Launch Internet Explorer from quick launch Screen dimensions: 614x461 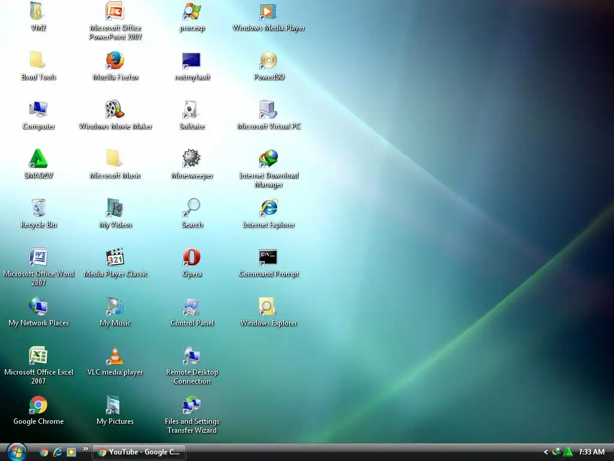(x=58, y=452)
